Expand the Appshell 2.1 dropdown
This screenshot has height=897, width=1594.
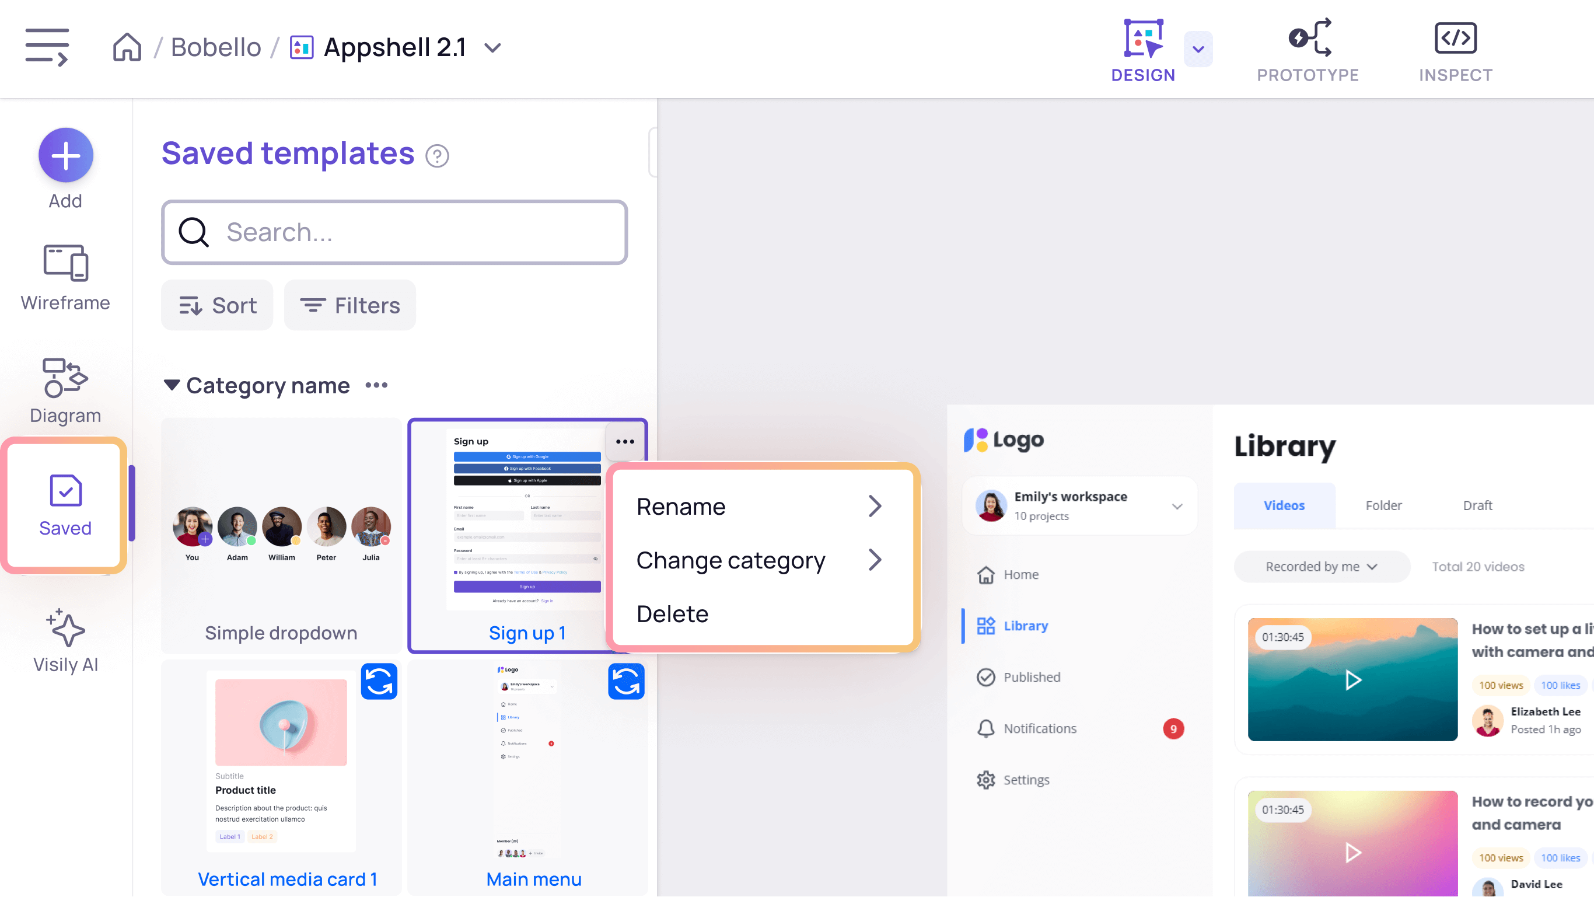point(494,47)
